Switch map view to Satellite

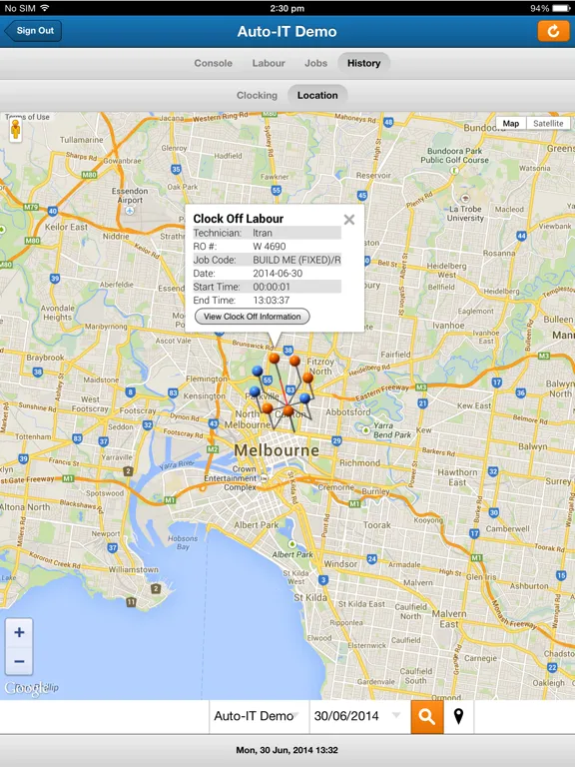tap(548, 123)
